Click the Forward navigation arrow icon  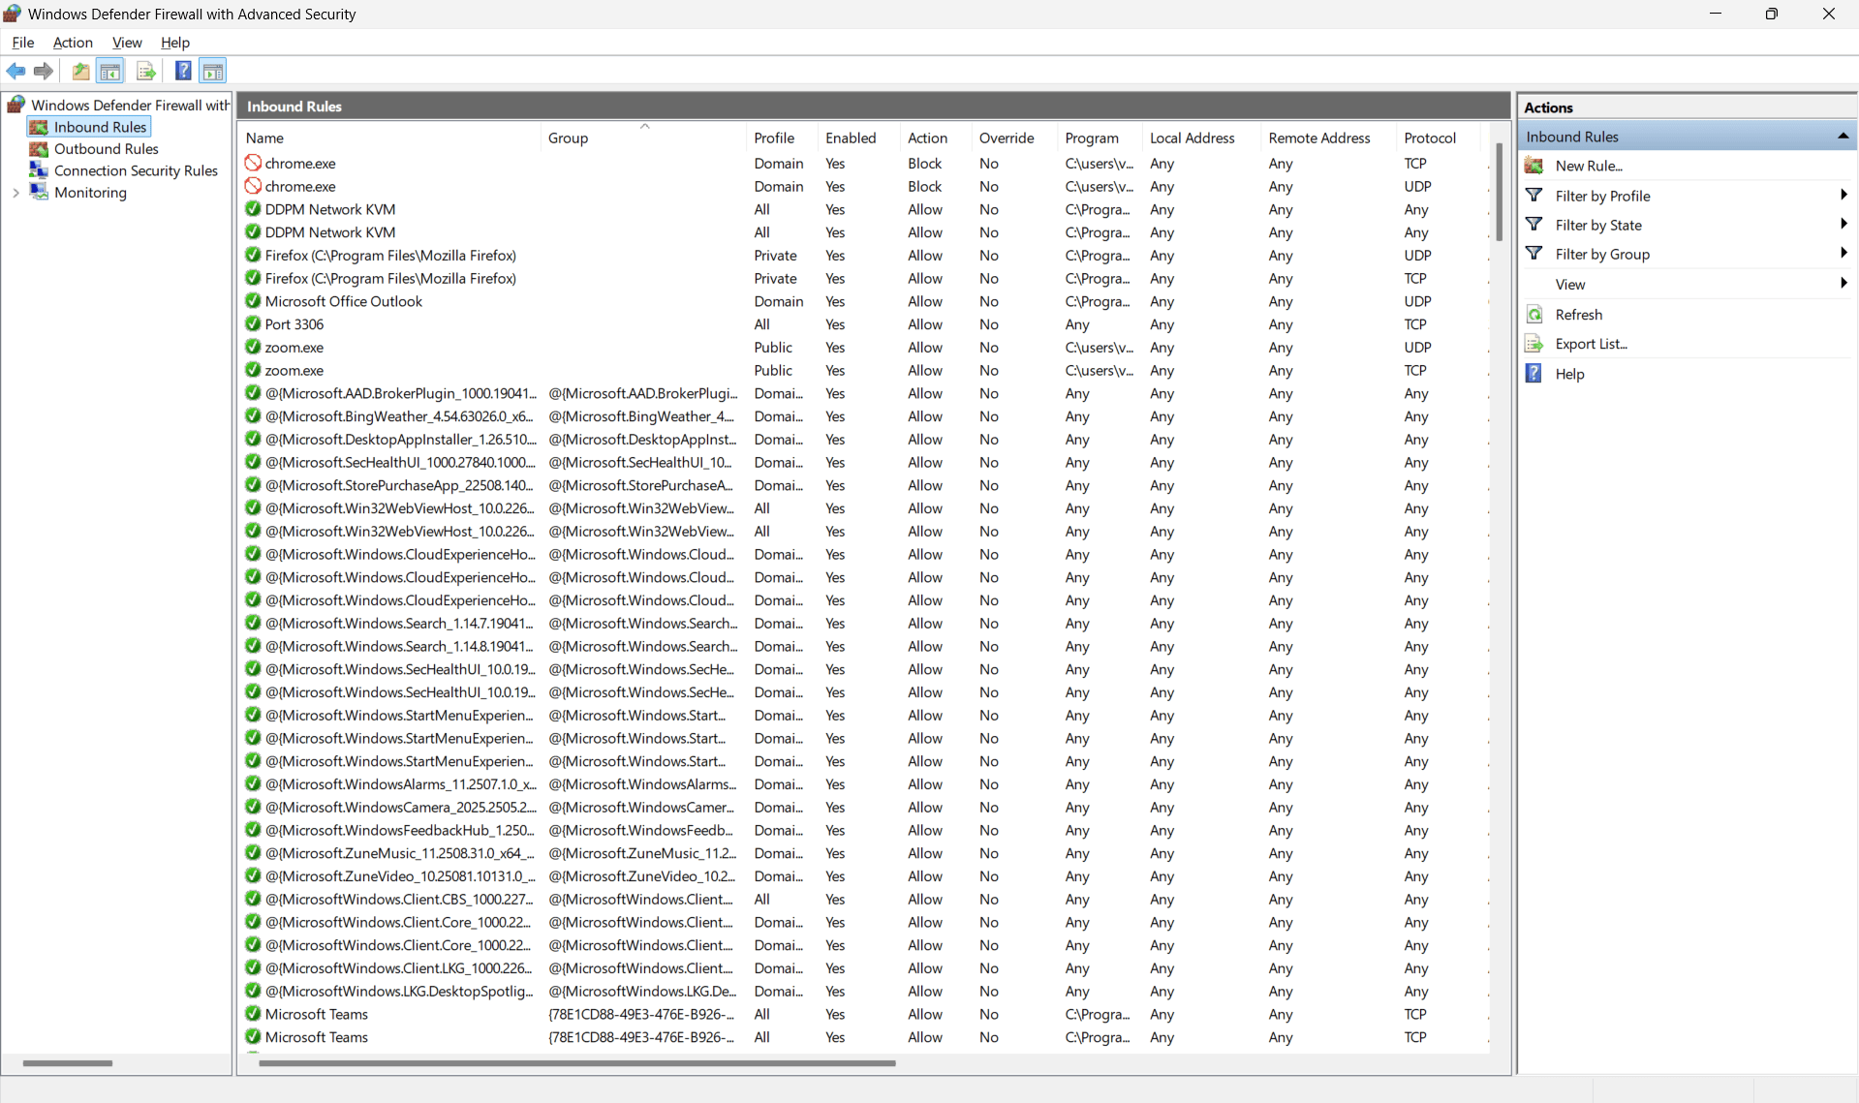click(x=44, y=71)
